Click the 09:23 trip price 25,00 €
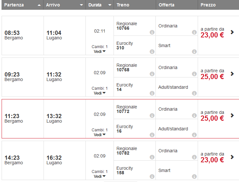Screen dimensions: 239x182 click(212, 77)
